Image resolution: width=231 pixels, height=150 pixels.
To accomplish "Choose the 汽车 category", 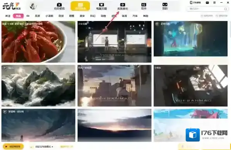I will [x=135, y=16].
